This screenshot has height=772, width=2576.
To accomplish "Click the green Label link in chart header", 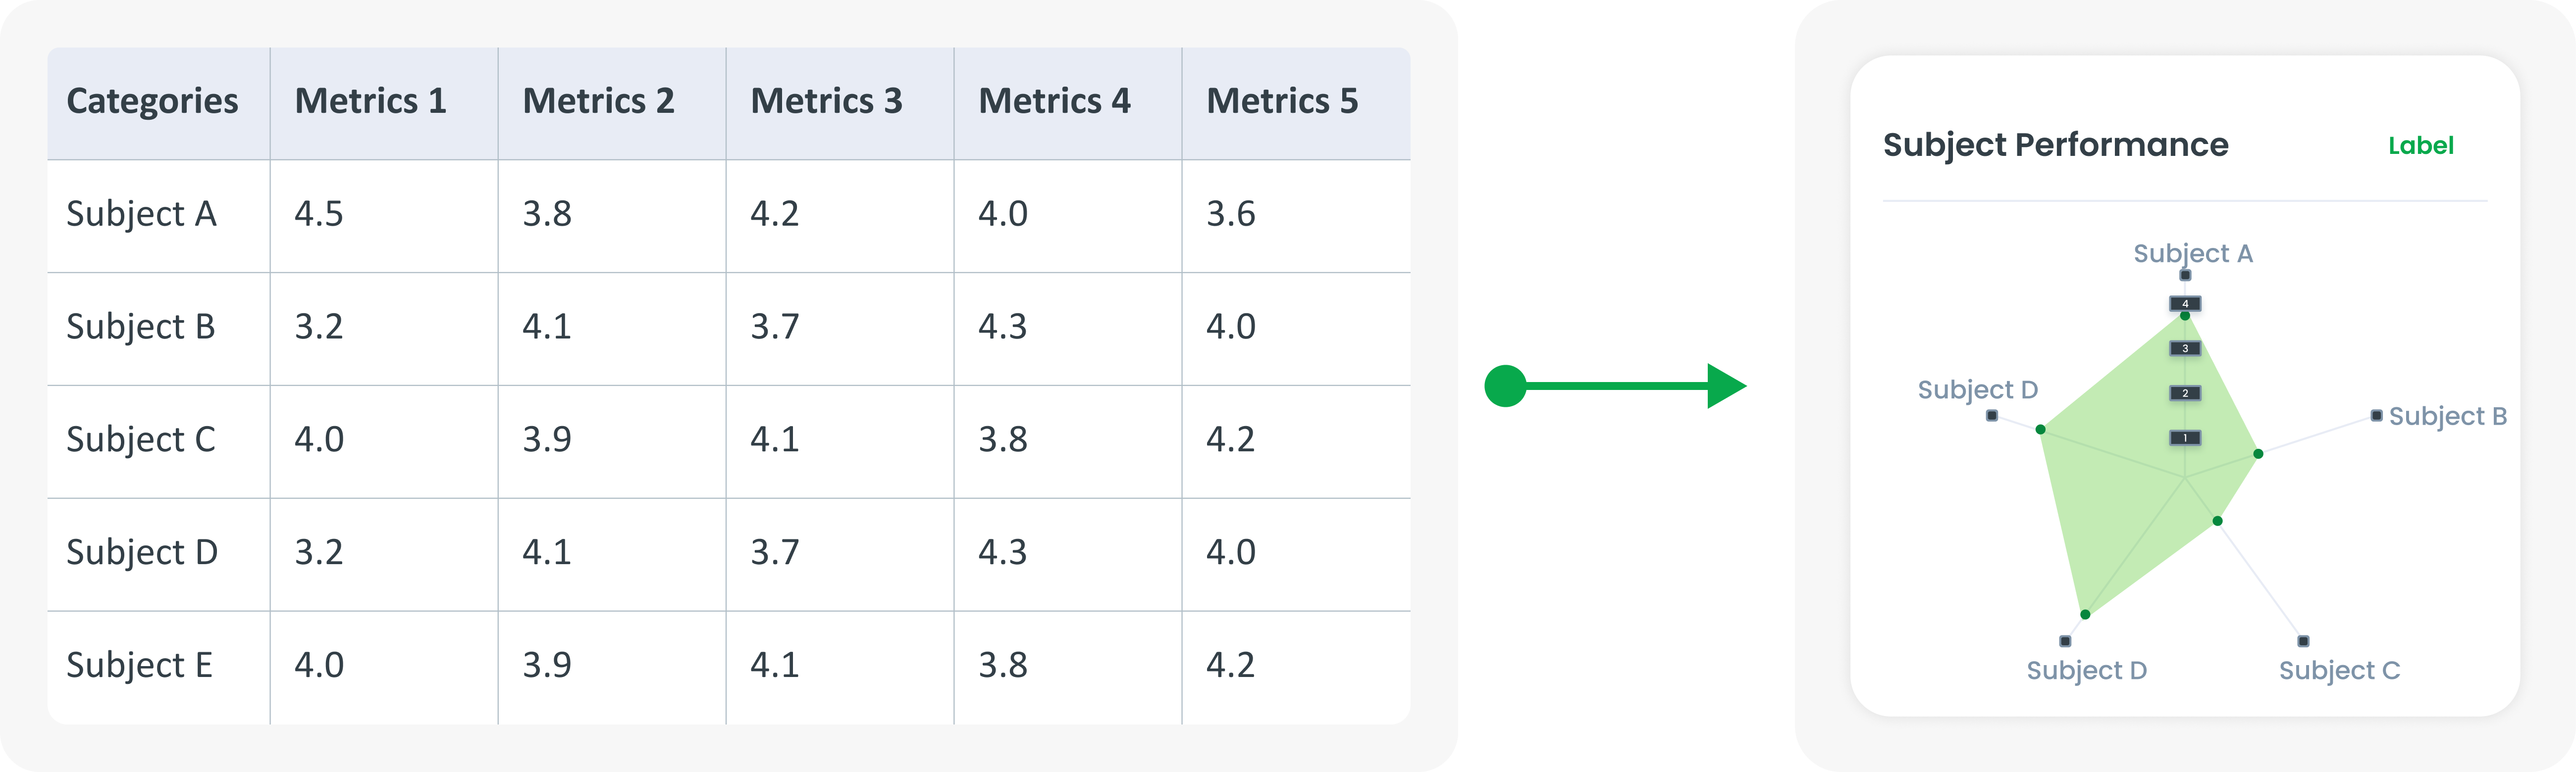I will 2420,146.
